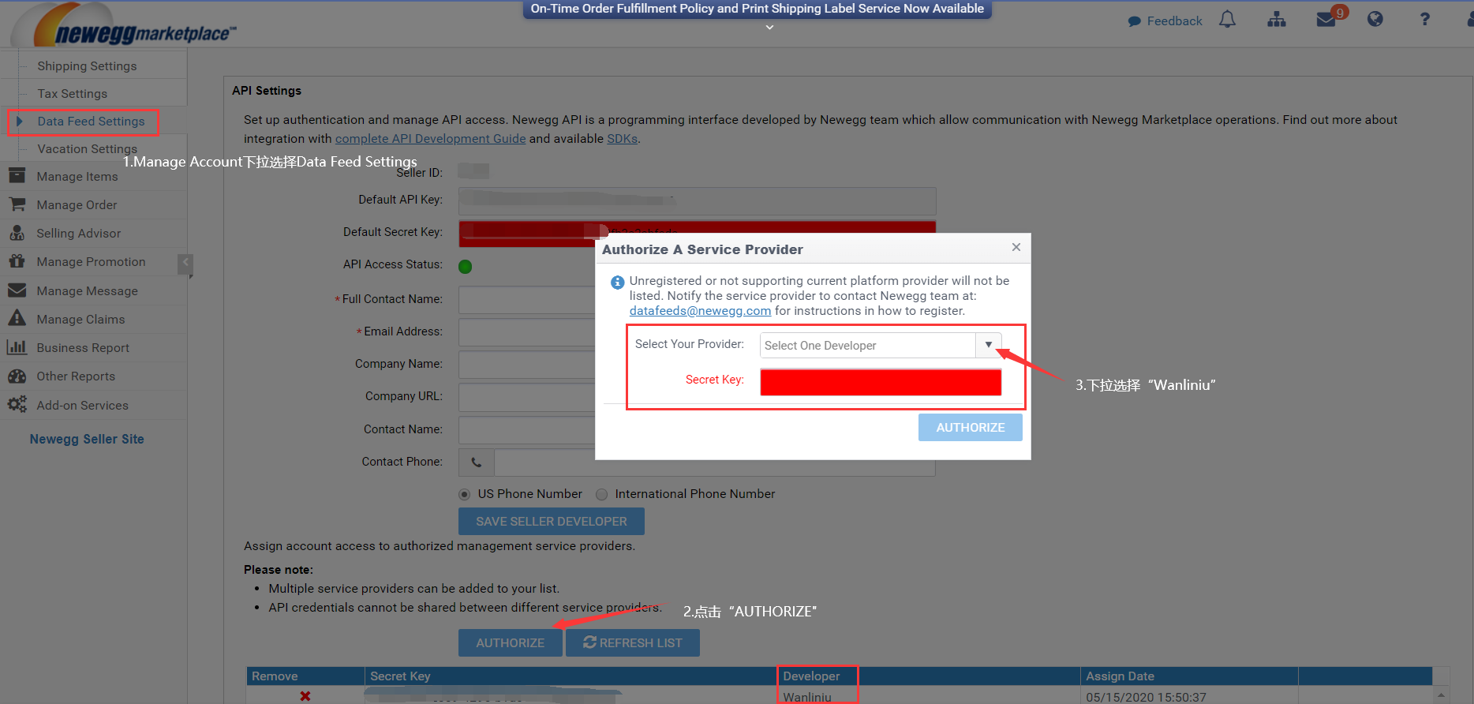Click the info icon in dialog
The width and height of the screenshot is (1474, 704).
coord(617,283)
